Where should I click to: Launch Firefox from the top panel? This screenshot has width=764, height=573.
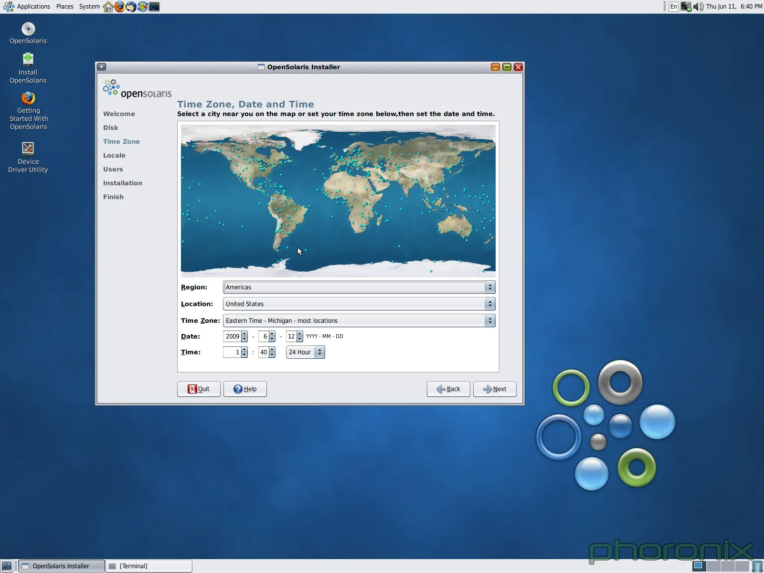pyautogui.click(x=120, y=7)
